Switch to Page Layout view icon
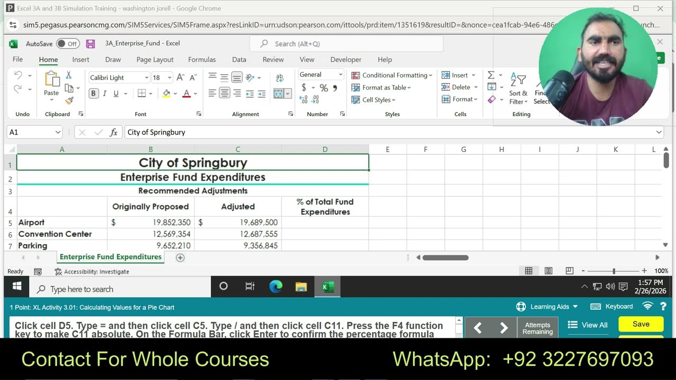 coord(549,271)
